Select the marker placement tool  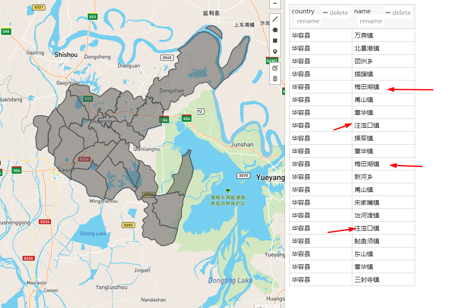[x=275, y=51]
